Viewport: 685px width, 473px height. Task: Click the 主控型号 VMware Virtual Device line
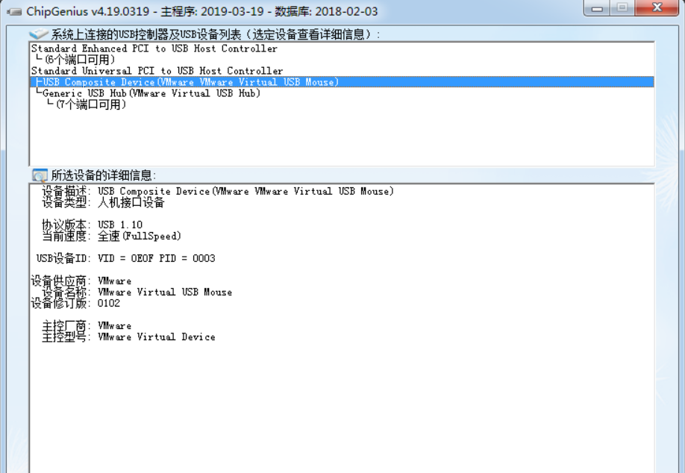pos(128,336)
